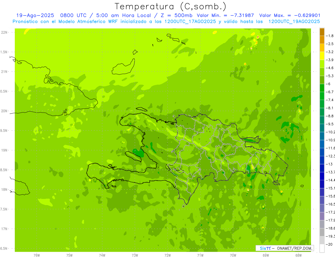Click the '76W' longitude label

point(37,255)
